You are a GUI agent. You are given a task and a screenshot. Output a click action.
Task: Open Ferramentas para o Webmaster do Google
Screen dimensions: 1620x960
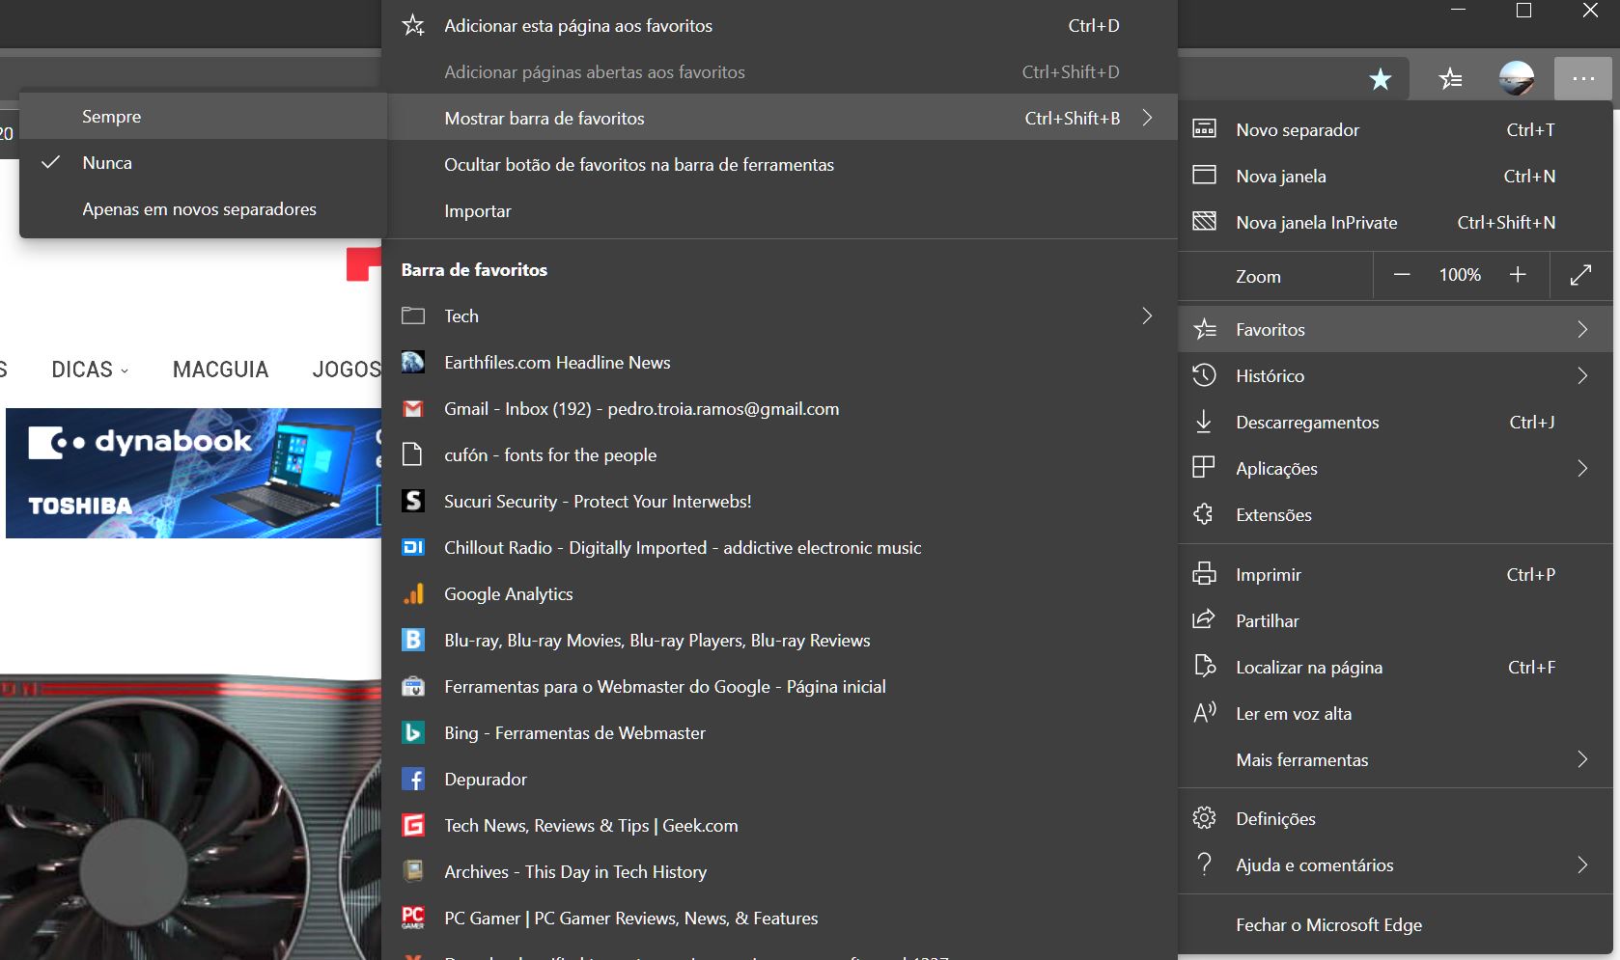click(x=780, y=686)
